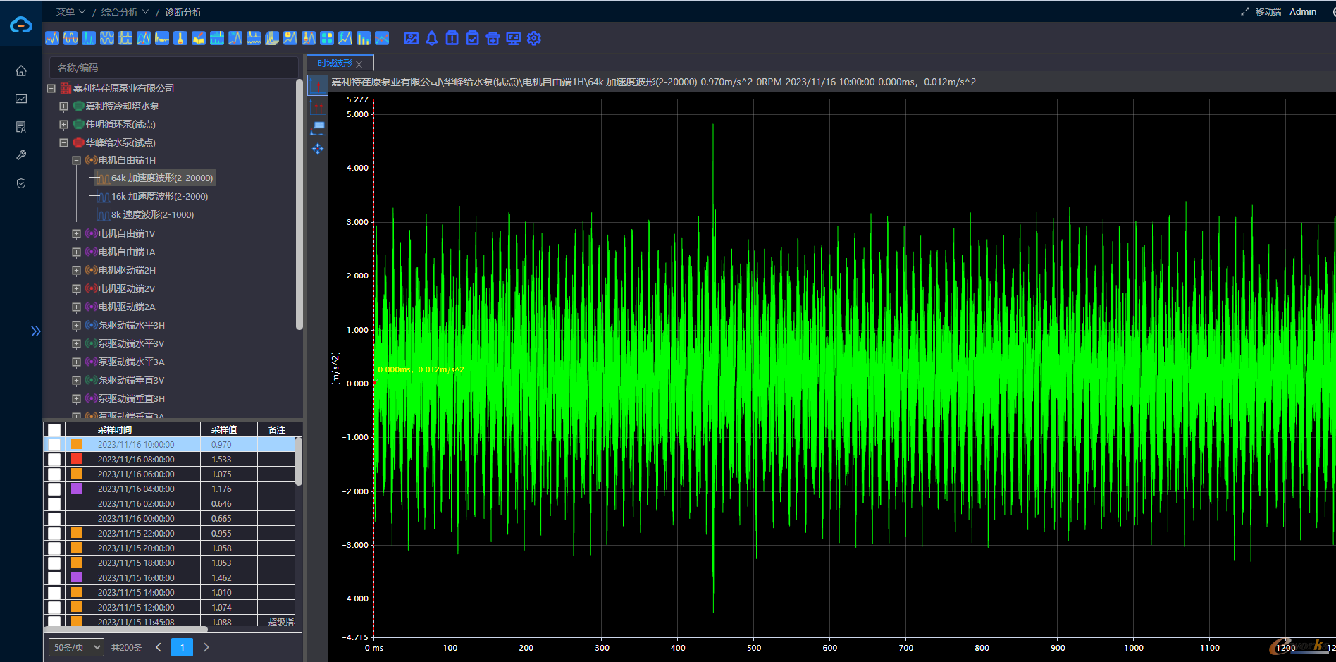Click the device tree vertical scrollbar
This screenshot has height=662, width=1336.
point(299,204)
